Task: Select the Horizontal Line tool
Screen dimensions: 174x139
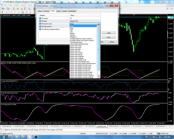Action: 15,12
